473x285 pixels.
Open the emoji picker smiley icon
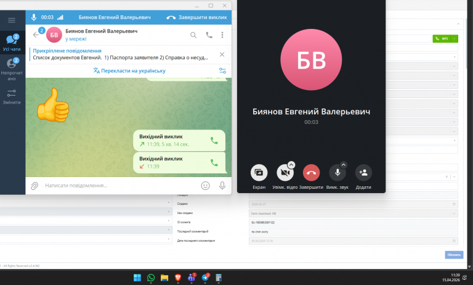coord(206,186)
